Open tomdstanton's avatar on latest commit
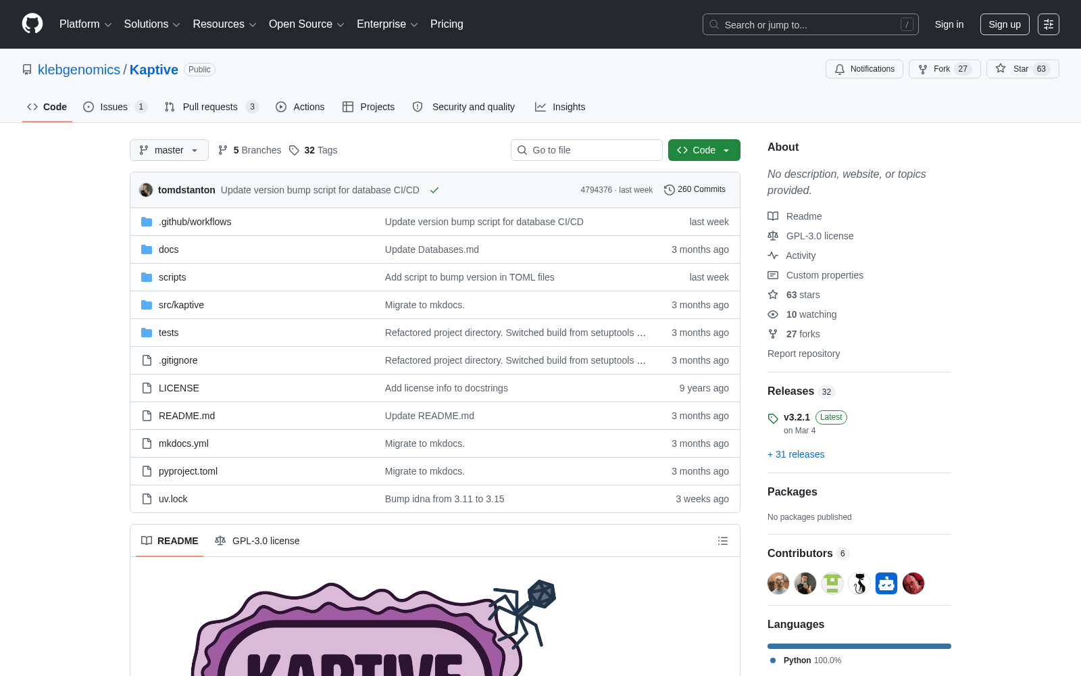The height and width of the screenshot is (676, 1081). click(x=146, y=190)
